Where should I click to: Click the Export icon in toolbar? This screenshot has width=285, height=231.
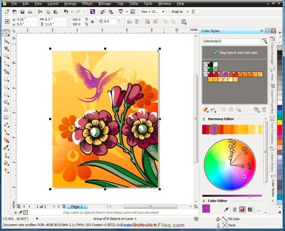110,12
